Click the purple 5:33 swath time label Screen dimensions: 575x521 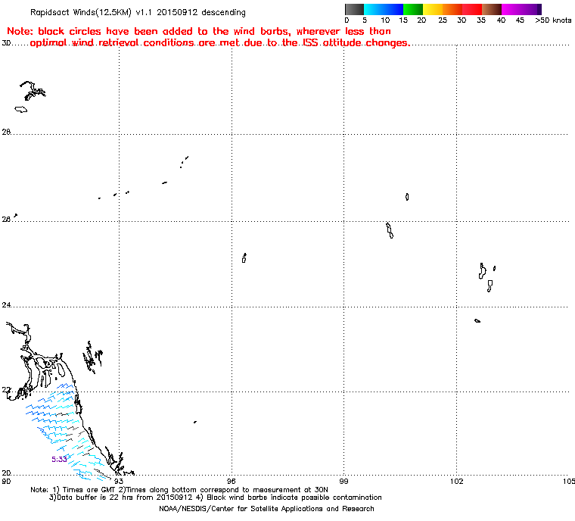pyautogui.click(x=59, y=459)
